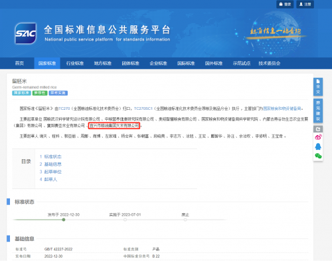Click the 基础信息 section heading
The image size is (332, 261).
(25, 239)
